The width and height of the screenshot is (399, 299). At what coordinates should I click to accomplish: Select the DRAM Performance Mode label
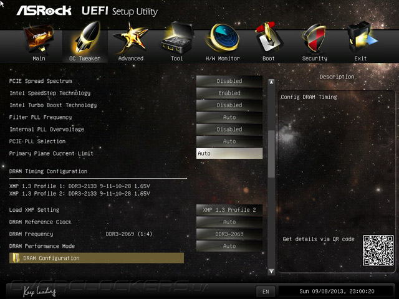pyautogui.click(x=42, y=246)
